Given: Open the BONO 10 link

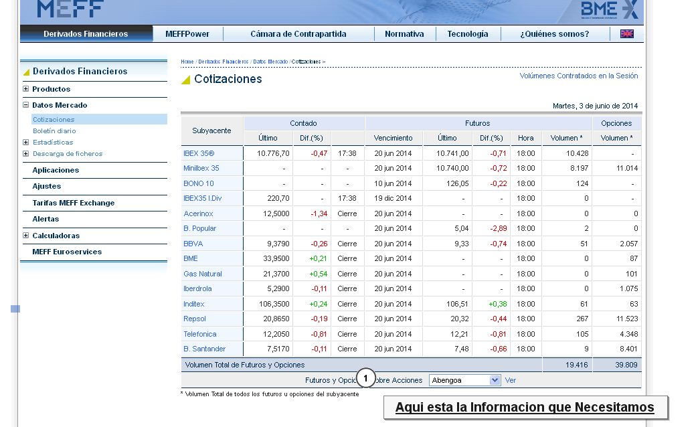Looking at the screenshot, I should point(199,183).
